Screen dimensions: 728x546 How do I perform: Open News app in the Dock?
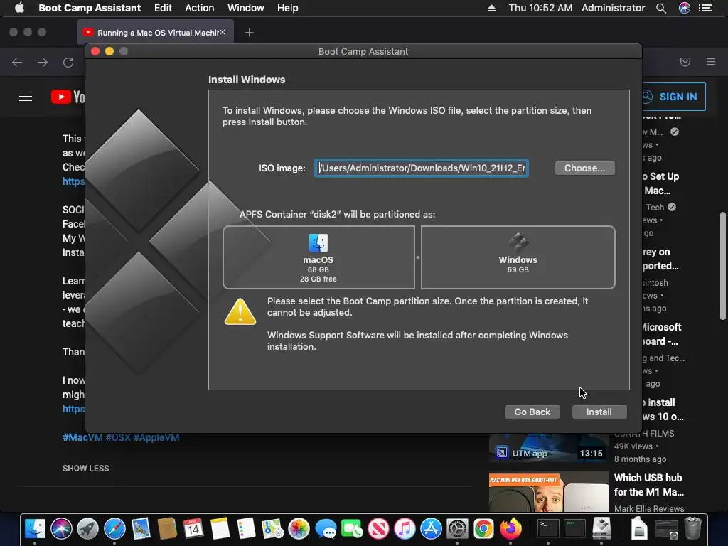(378, 528)
